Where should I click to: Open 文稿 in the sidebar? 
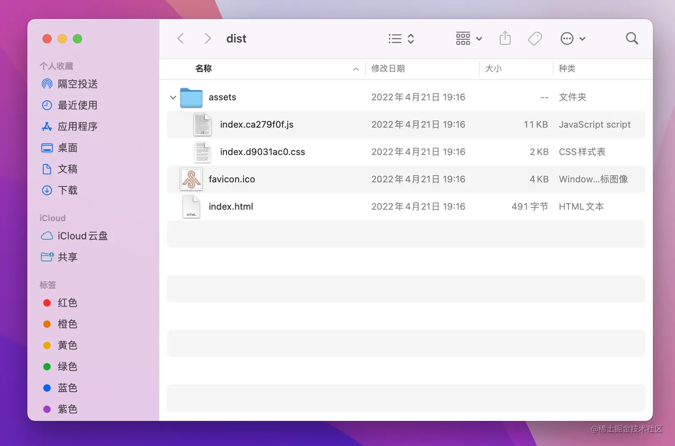pyautogui.click(x=67, y=169)
